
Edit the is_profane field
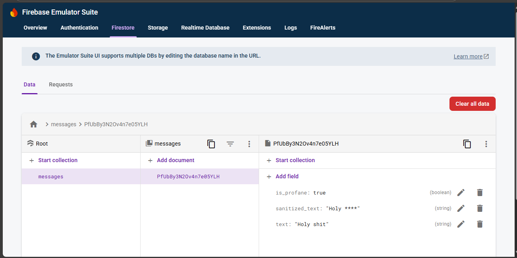[x=461, y=193]
